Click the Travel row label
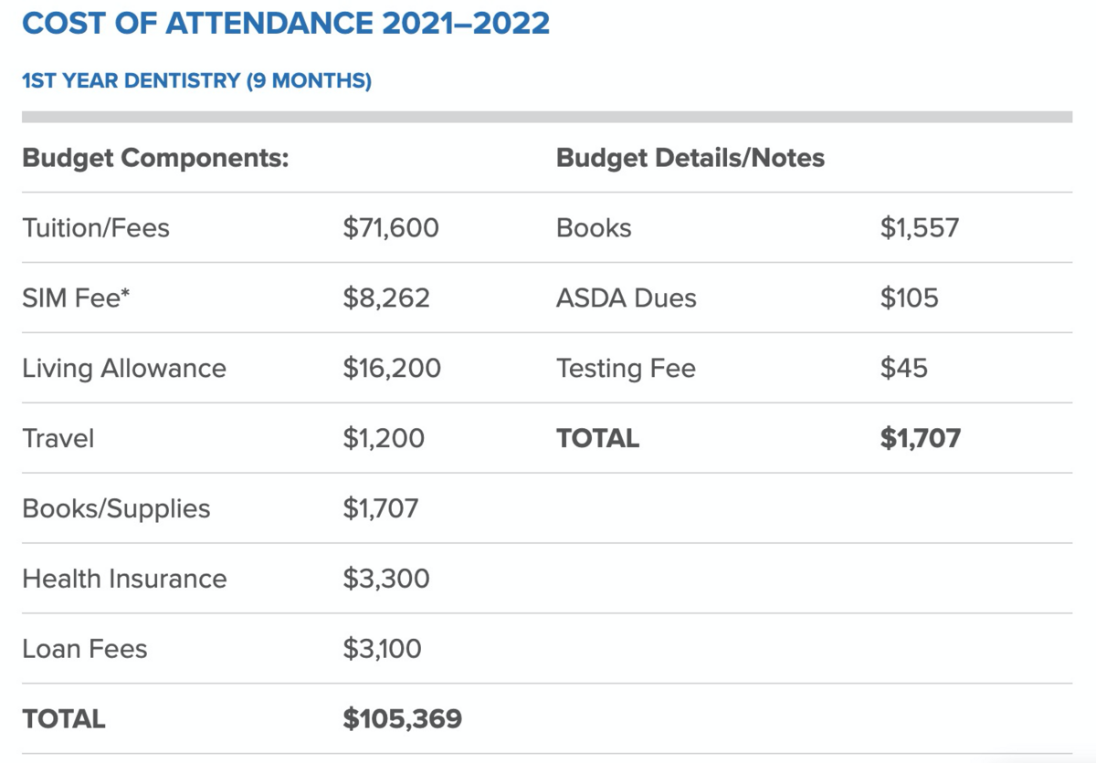1096x763 pixels. [x=58, y=438]
